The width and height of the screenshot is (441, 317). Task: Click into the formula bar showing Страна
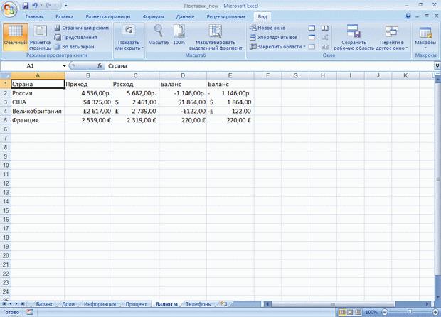270,66
